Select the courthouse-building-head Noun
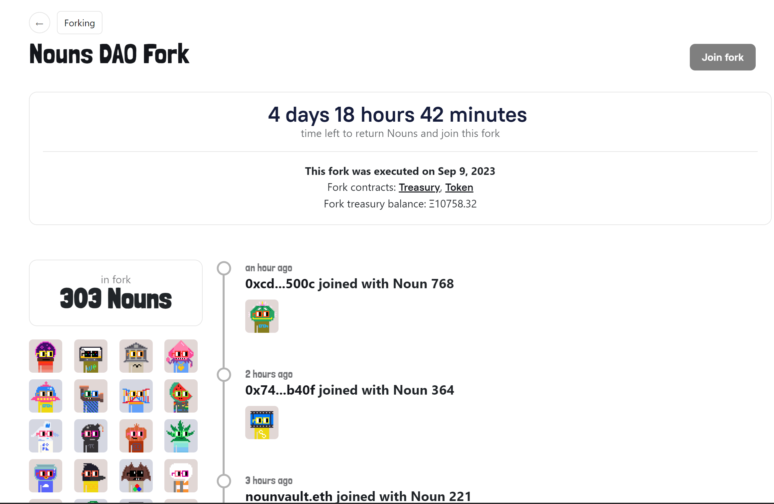This screenshot has width=774, height=504. tap(136, 356)
